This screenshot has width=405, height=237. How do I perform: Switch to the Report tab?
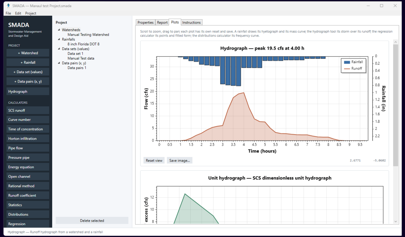[x=162, y=23]
